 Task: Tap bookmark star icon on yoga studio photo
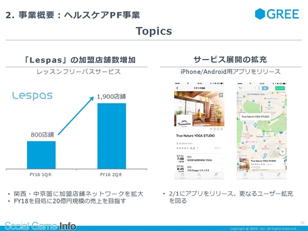pyautogui.click(x=221, y=95)
